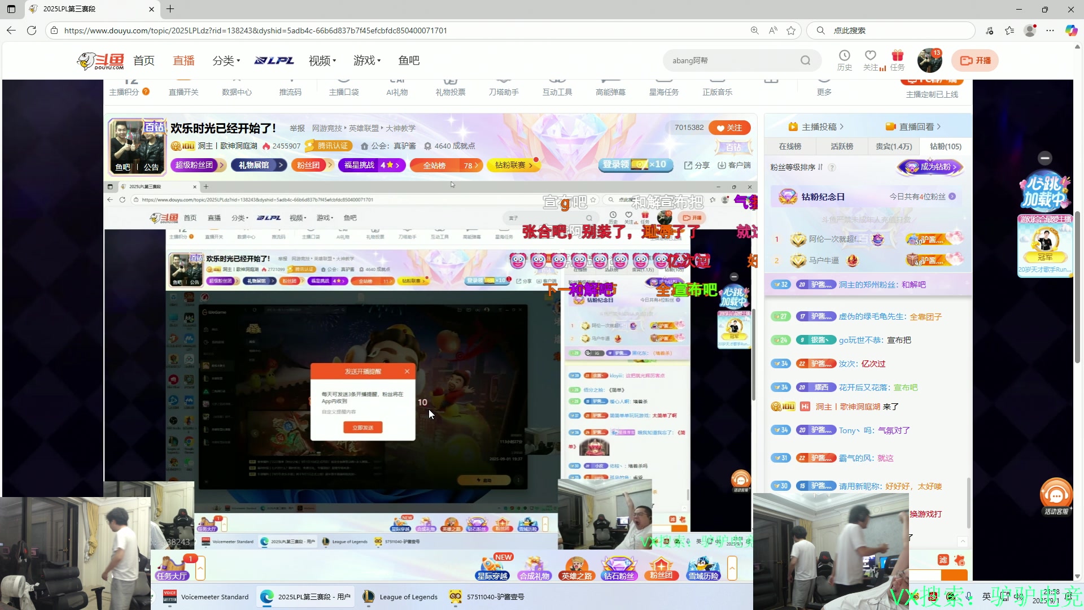1084x610 pixels.
Task: Expand the 视频 dropdown menu
Action: pos(322,60)
